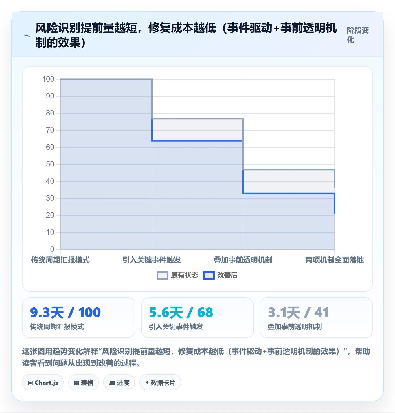Open the 5.6天 / 68 data card
Screen dimensions: 395x413
[x=197, y=318]
